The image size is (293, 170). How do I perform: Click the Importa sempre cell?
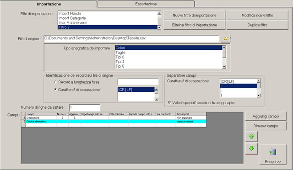tap(191, 122)
